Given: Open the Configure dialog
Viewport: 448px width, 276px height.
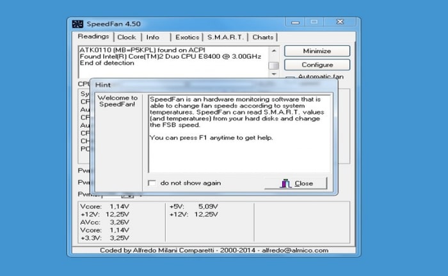Looking at the screenshot, I should 317,65.
